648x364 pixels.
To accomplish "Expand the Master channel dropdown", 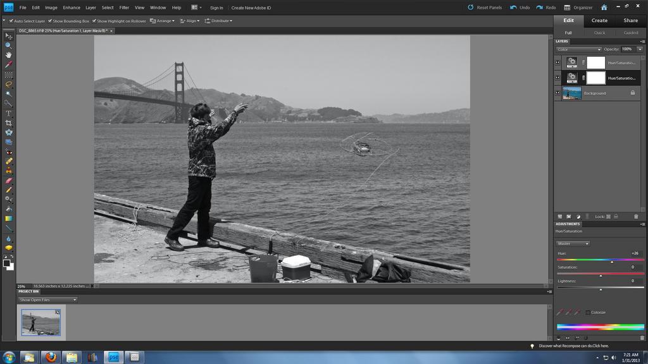I will 573,243.
